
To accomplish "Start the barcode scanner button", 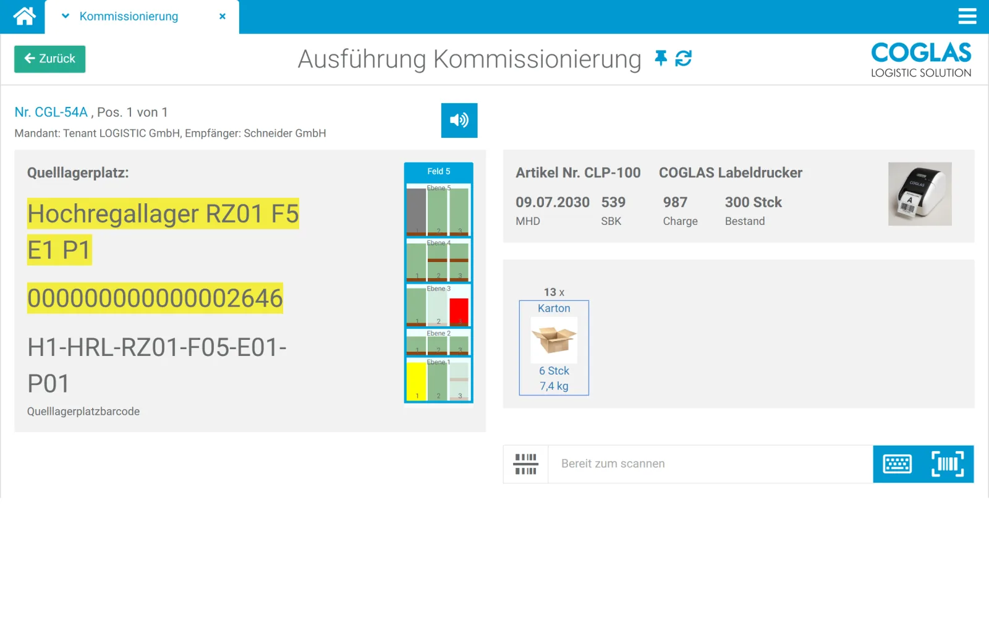I will click(948, 464).
